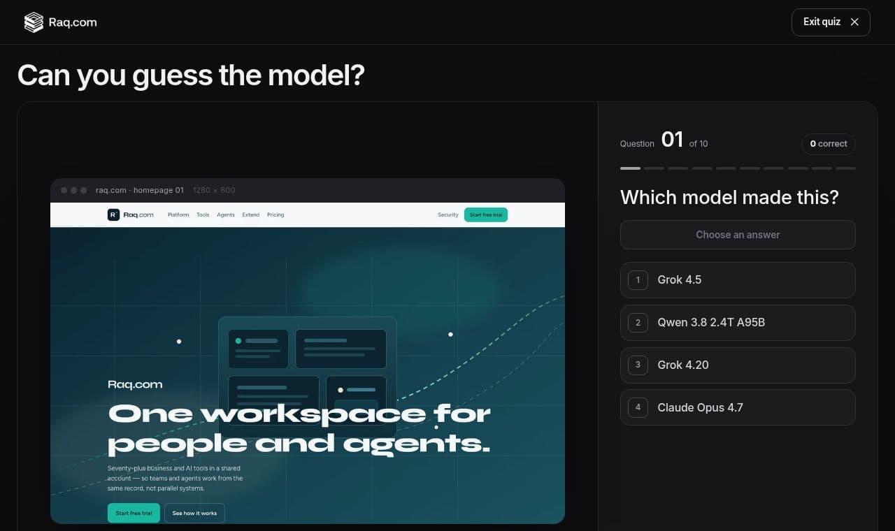This screenshot has width=895, height=531.
Task: Click the number 3 badge beside Grok 4.20
Action: tap(638, 365)
